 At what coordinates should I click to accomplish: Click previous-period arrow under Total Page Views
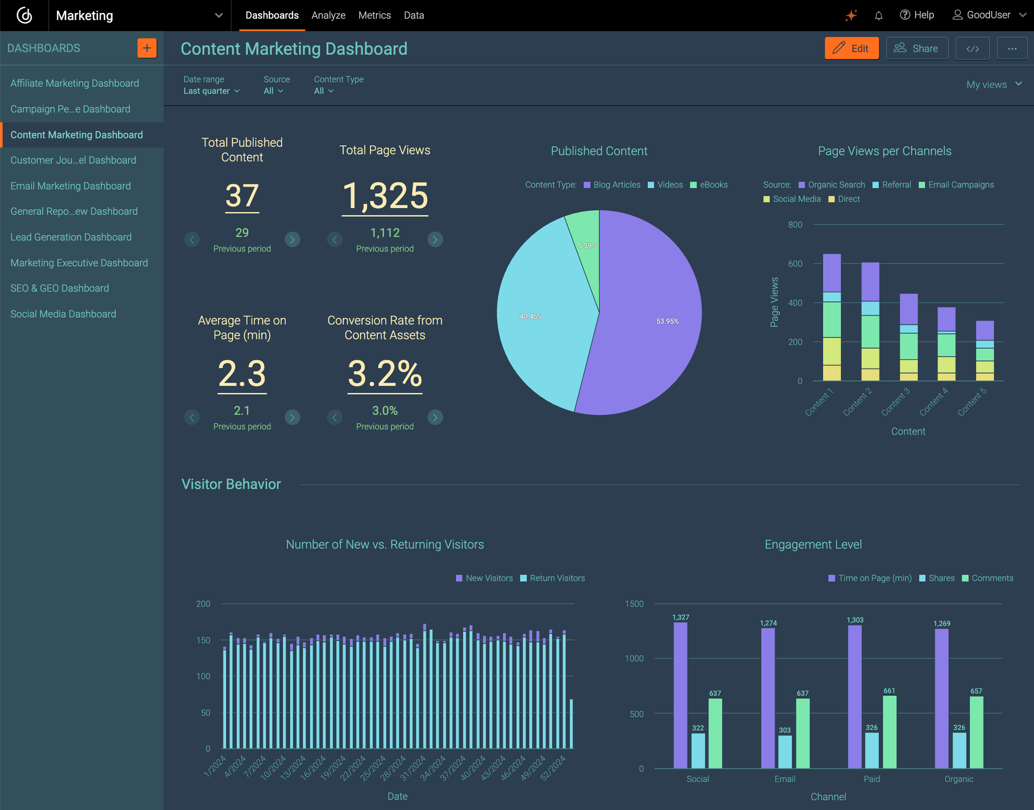coord(334,239)
